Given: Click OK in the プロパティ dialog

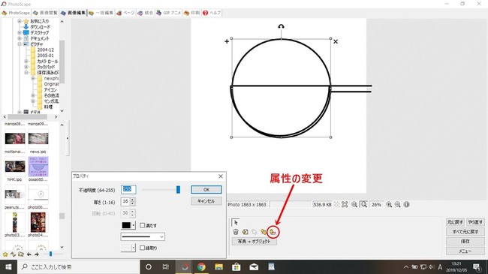Looking at the screenshot, I should point(206,189).
